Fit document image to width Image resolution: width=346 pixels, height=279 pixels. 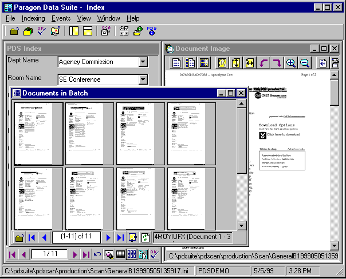[x=249, y=63]
